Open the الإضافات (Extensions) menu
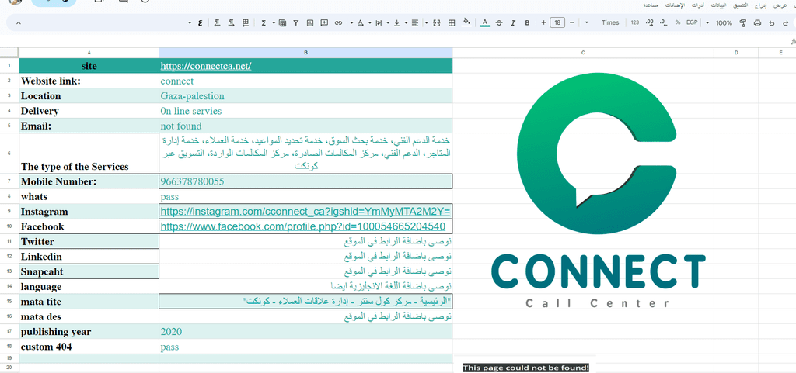The height and width of the screenshot is (373, 796). click(x=675, y=5)
